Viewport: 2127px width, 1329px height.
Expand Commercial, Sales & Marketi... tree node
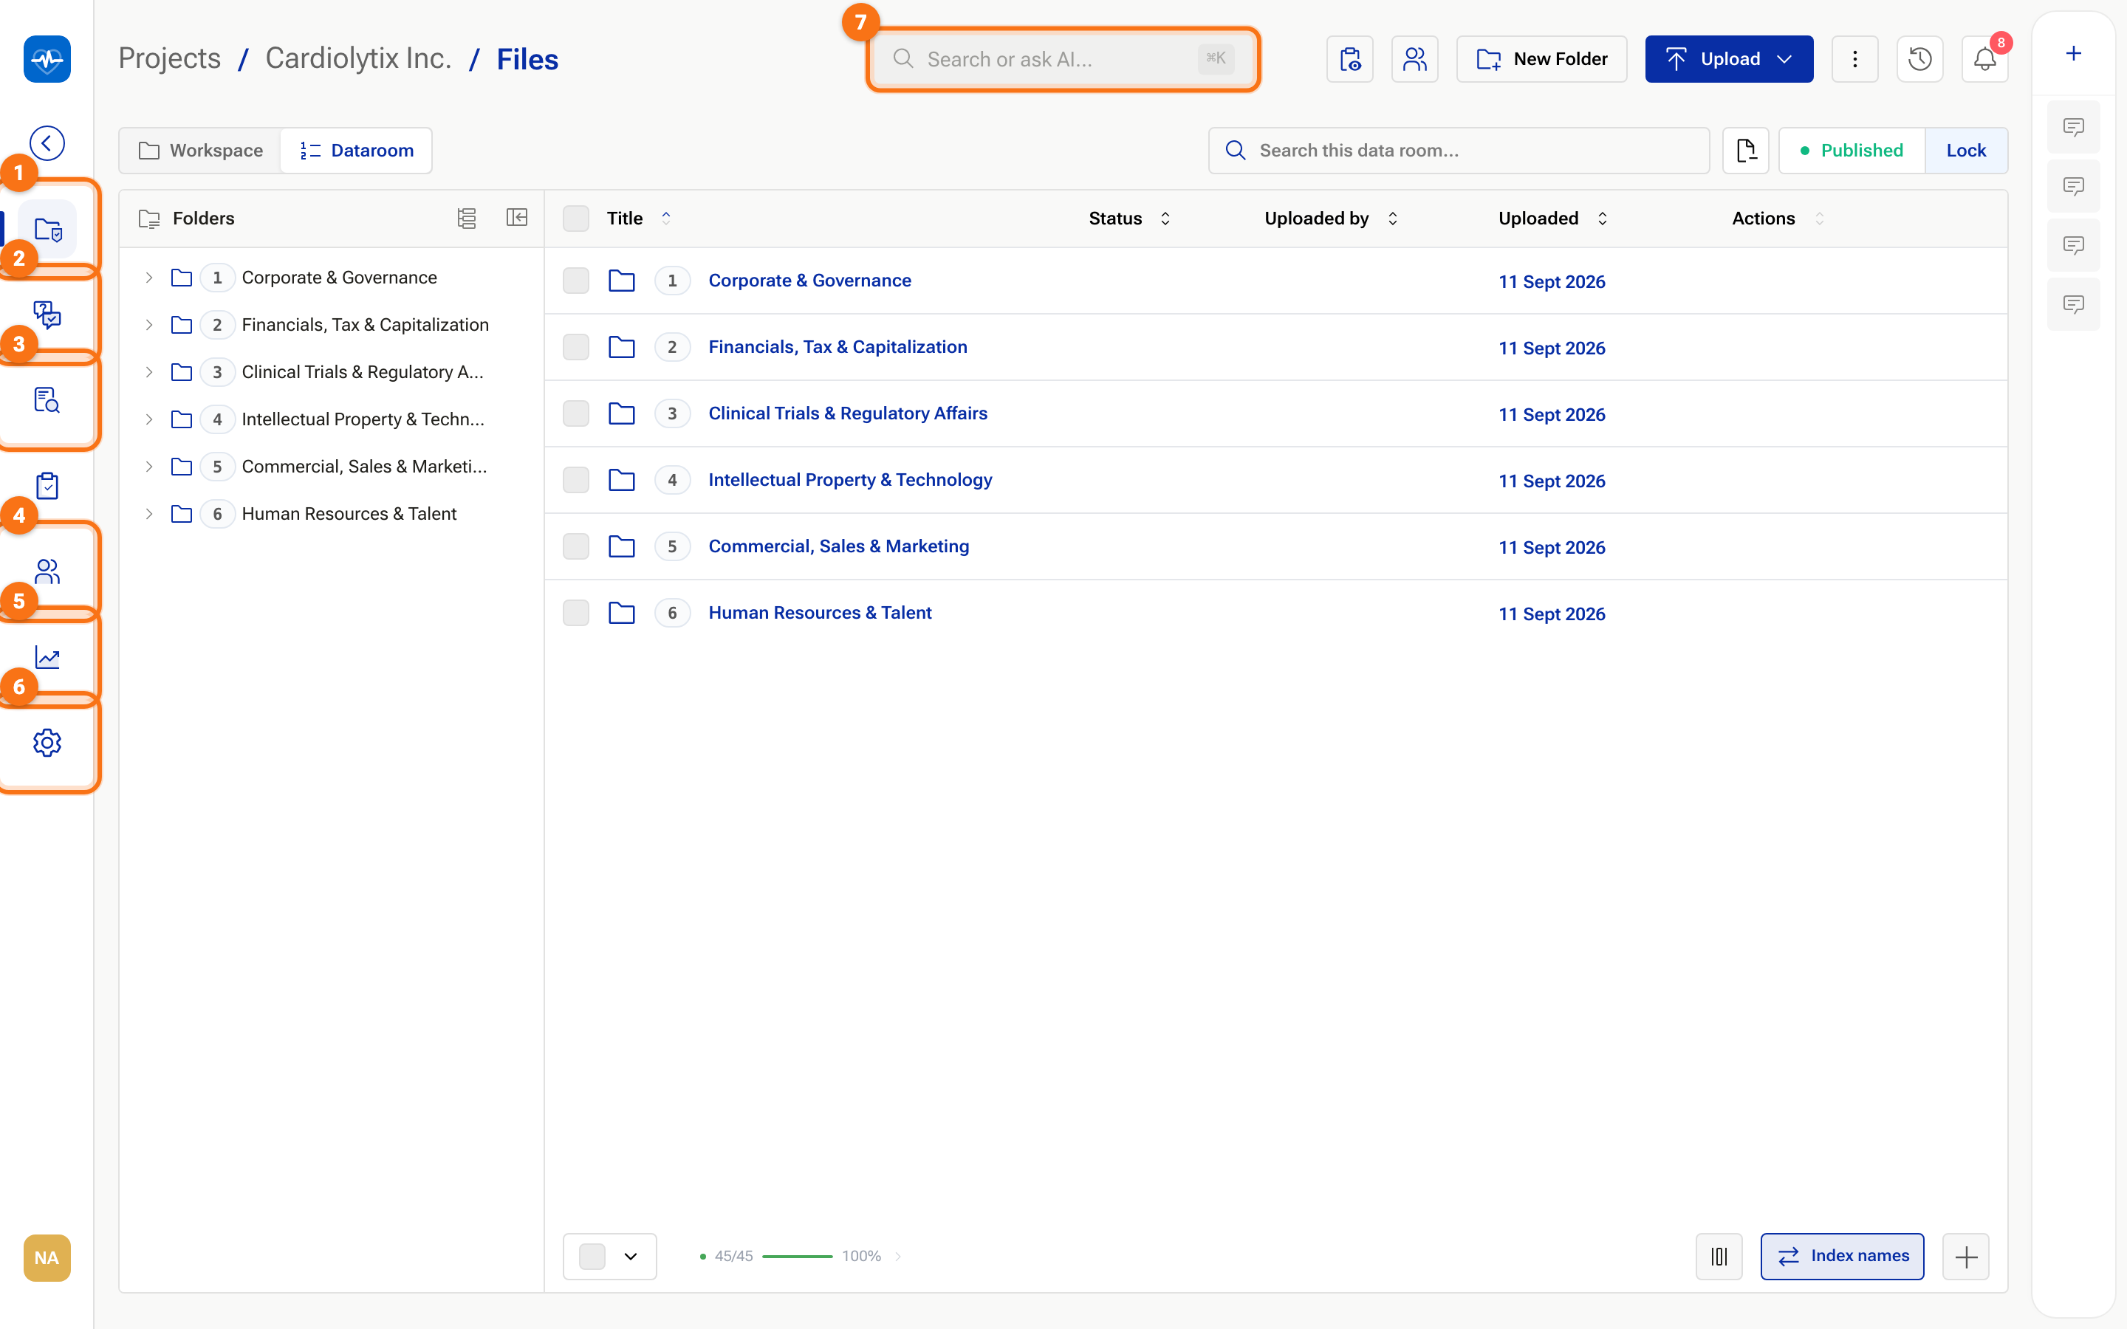pos(149,467)
